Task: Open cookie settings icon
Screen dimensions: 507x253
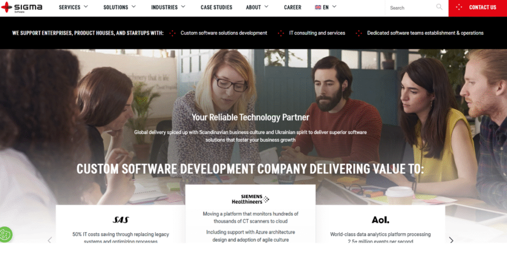Action: [5, 235]
